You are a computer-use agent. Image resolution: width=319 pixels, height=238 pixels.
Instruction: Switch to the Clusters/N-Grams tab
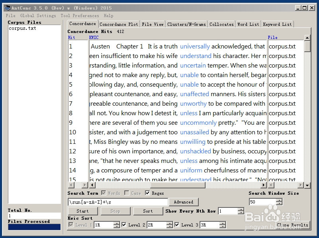[186, 24]
